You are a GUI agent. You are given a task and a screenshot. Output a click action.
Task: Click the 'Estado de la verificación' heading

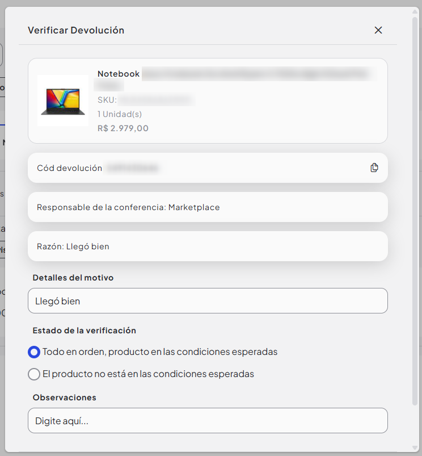85,331
